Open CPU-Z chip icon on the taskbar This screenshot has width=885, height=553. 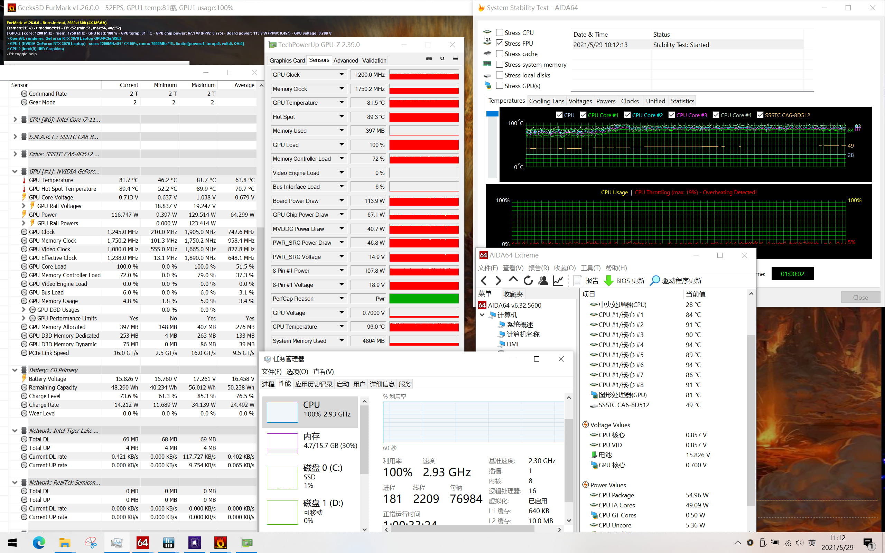194,543
